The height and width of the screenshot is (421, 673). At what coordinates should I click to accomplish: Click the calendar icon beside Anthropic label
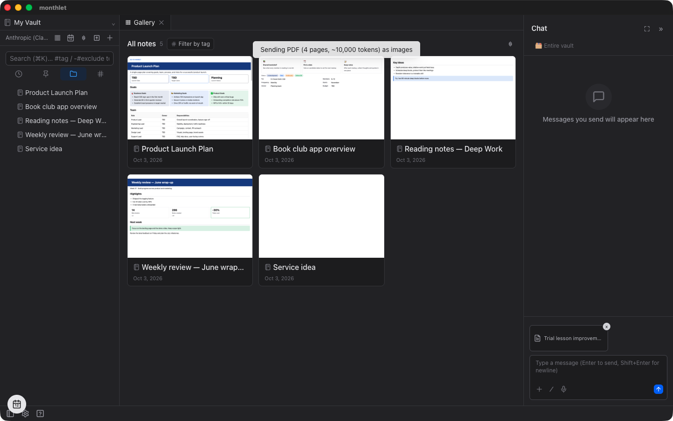71,38
